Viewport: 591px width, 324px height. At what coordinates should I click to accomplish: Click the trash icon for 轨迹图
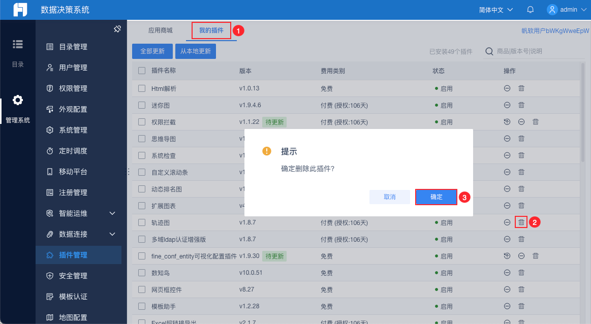(521, 222)
